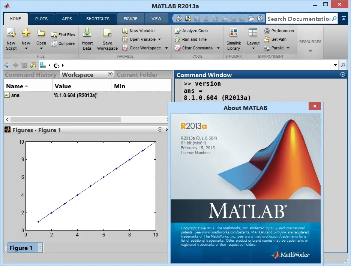Click the help shortcut icon in quick access toolbar
This screenshot has height=266, width=351.
click(x=179, y=18)
